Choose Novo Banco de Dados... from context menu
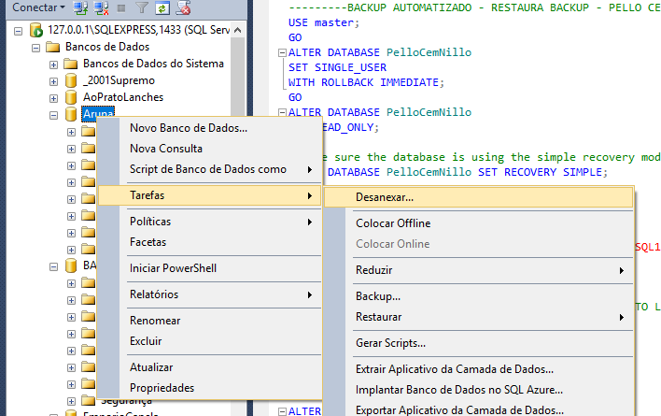This screenshot has width=661, height=416. 209,128
